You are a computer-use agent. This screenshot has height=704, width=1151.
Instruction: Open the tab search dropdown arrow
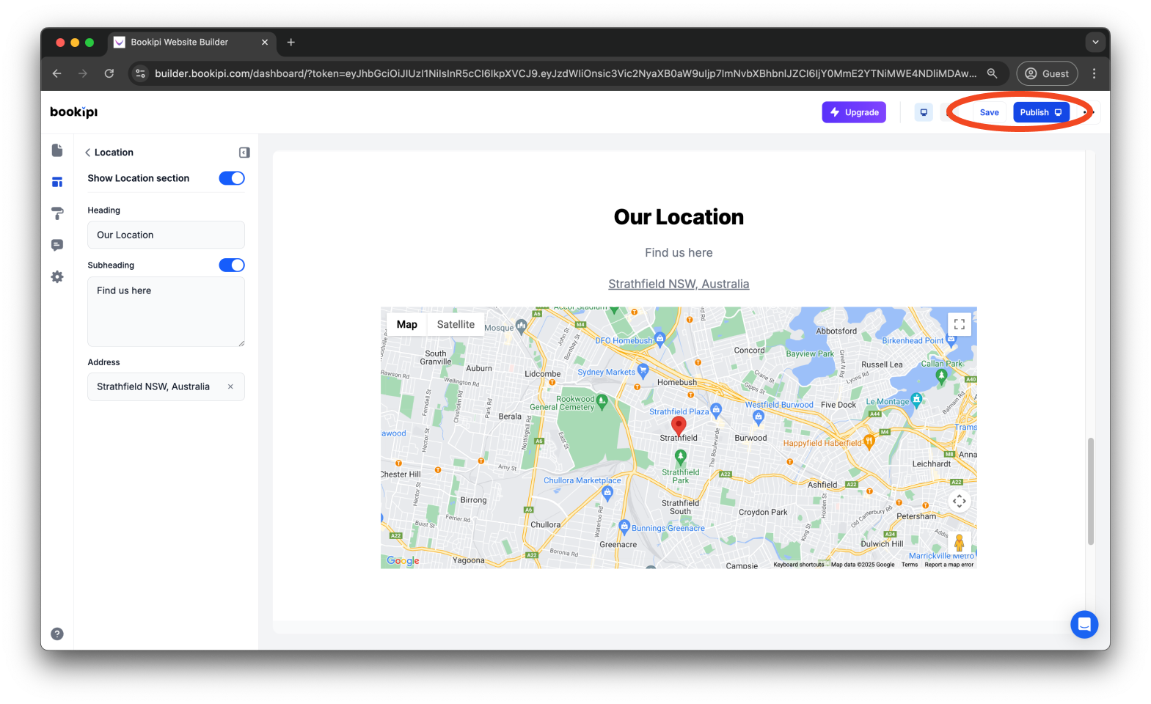pyautogui.click(x=1095, y=43)
